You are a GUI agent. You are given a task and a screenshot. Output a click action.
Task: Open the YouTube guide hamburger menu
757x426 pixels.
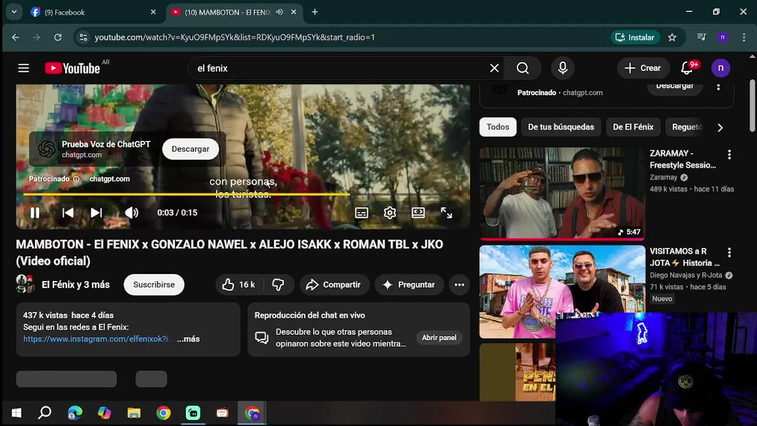click(24, 68)
